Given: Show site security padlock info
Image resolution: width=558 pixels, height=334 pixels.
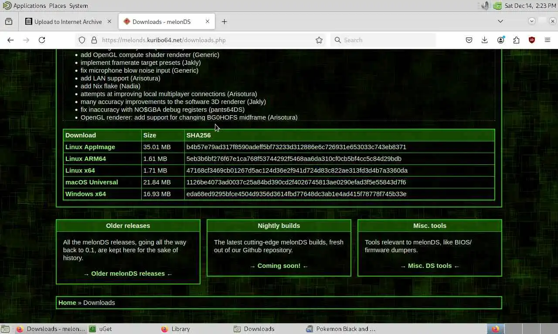Looking at the screenshot, I should (x=94, y=40).
